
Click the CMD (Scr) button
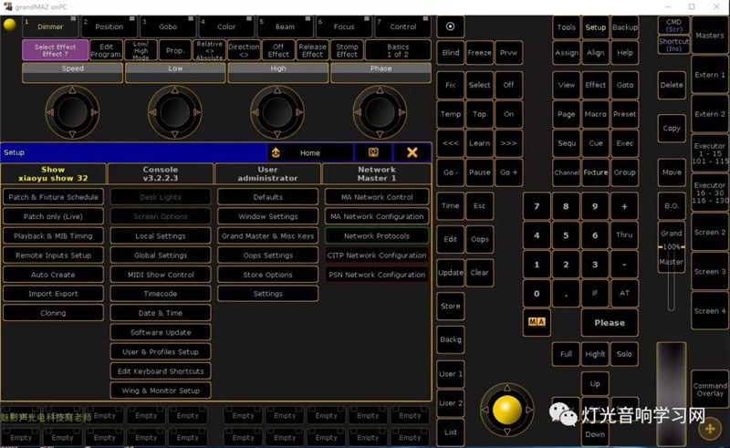[x=673, y=26]
